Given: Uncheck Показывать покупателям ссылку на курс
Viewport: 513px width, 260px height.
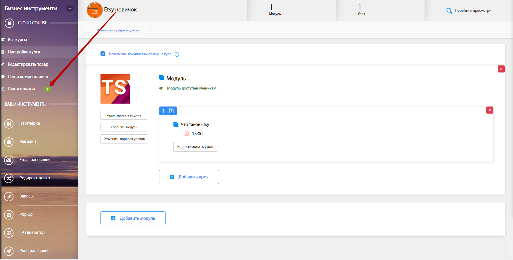Looking at the screenshot, I should coord(103,54).
